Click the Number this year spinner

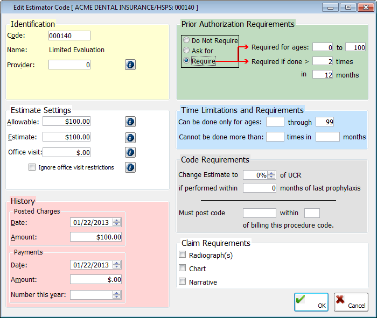(117, 294)
